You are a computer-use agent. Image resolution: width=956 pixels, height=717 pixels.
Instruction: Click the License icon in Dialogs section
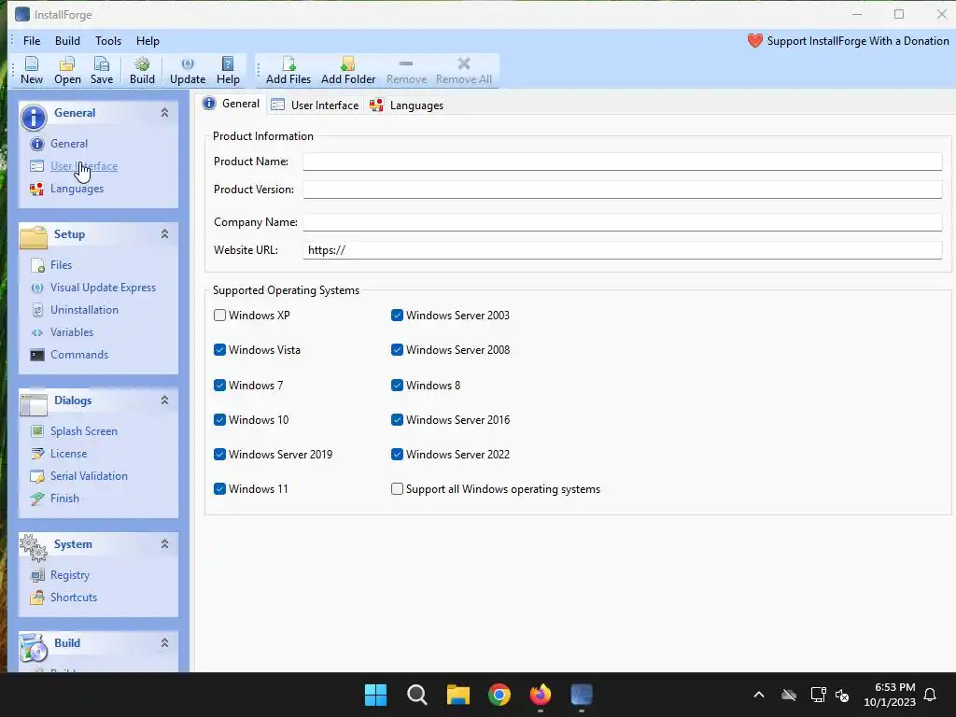click(37, 454)
